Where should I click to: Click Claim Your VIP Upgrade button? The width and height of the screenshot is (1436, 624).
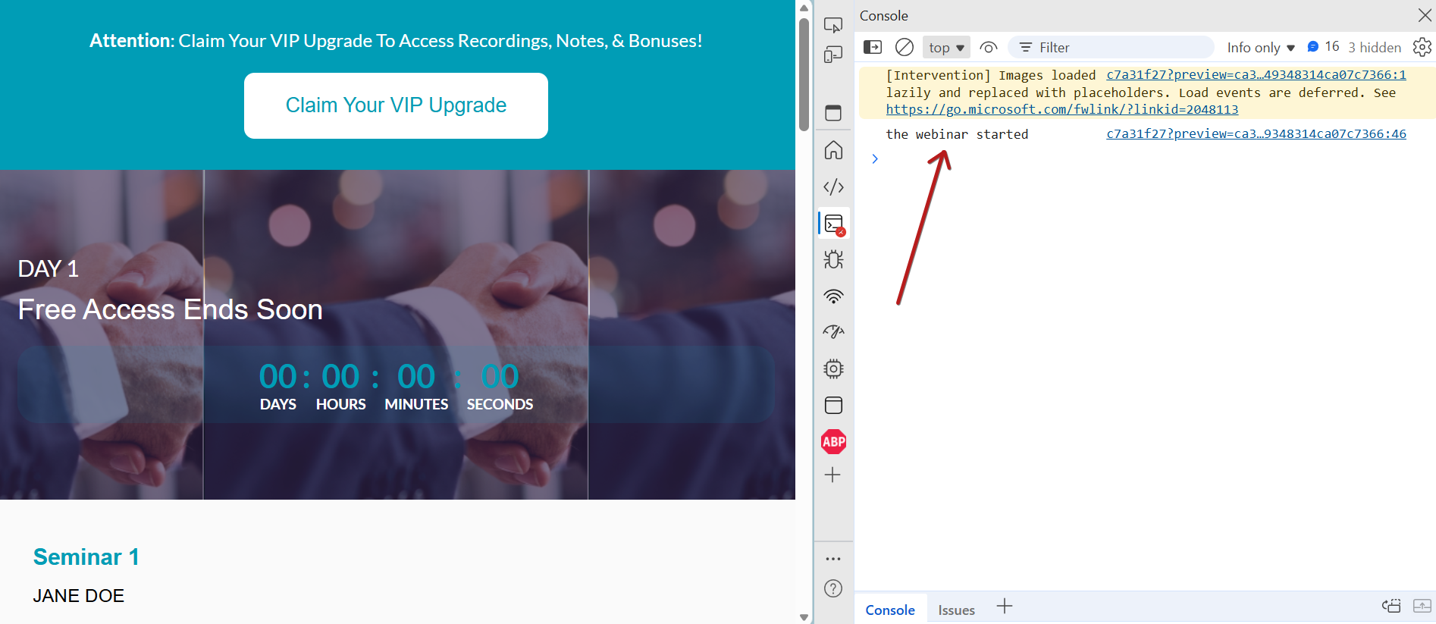[x=396, y=105]
